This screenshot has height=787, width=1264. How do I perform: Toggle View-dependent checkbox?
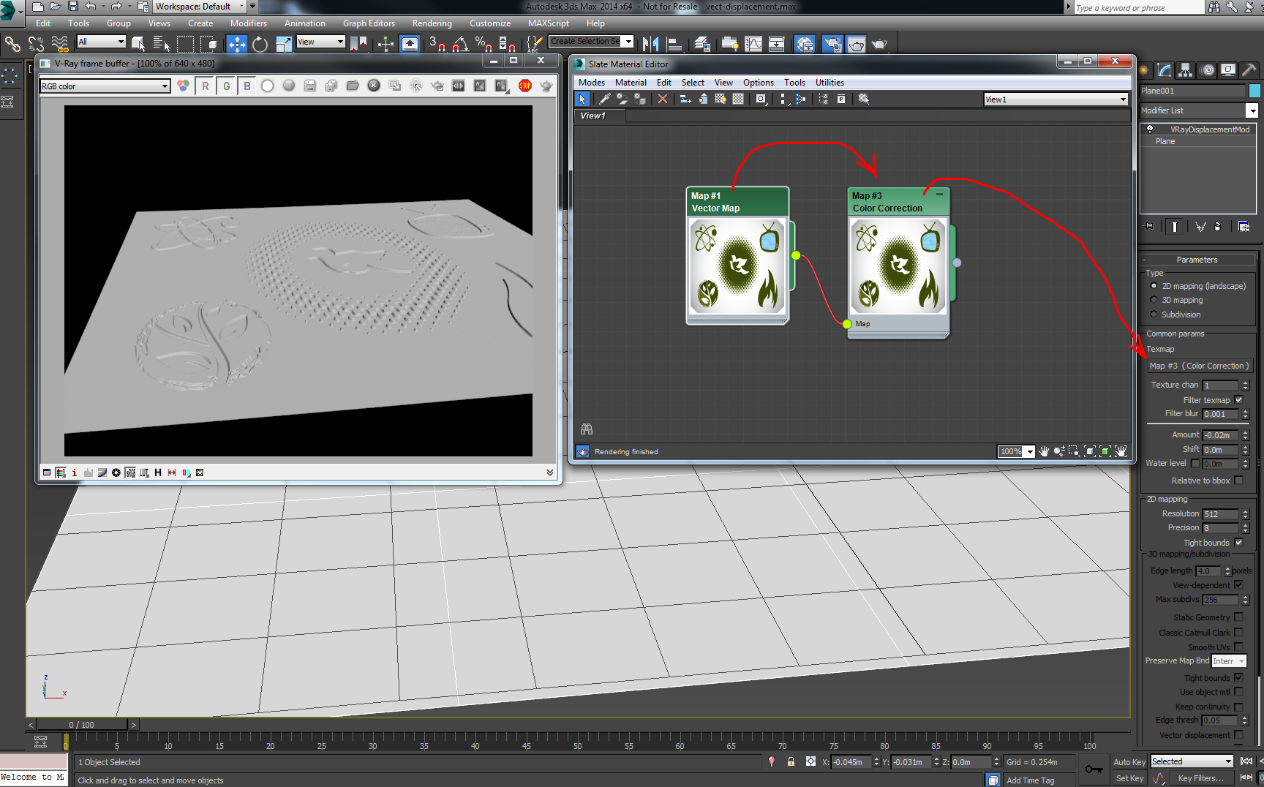coord(1238,585)
